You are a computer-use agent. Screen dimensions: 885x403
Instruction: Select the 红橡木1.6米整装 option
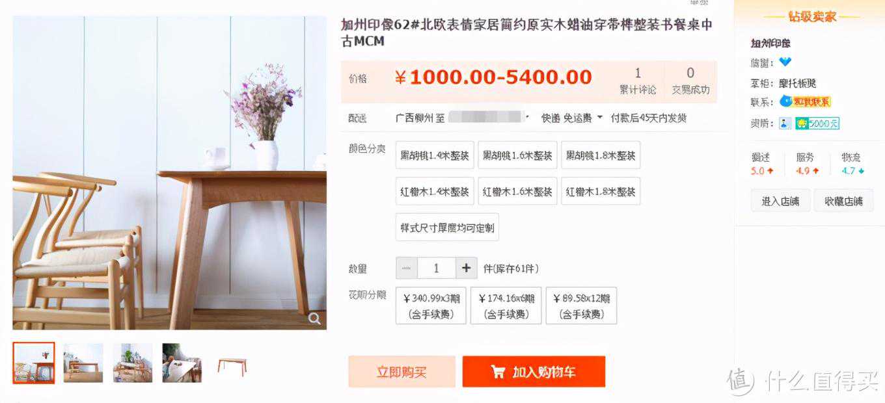(517, 192)
